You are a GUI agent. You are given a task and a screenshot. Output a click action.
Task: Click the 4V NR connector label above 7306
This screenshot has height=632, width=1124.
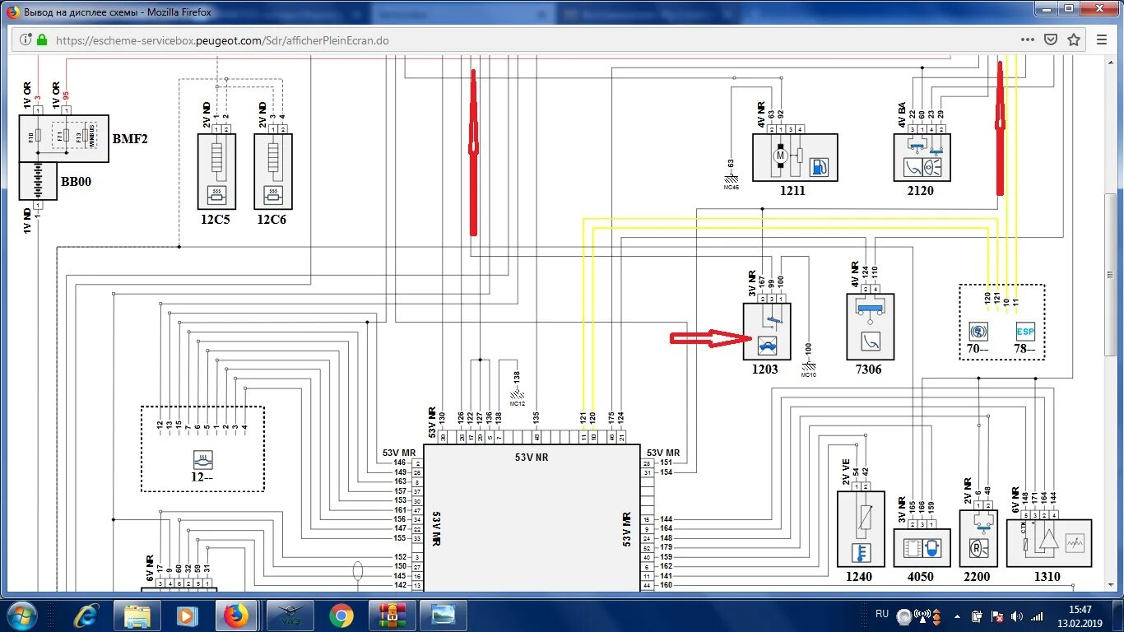[x=855, y=276]
